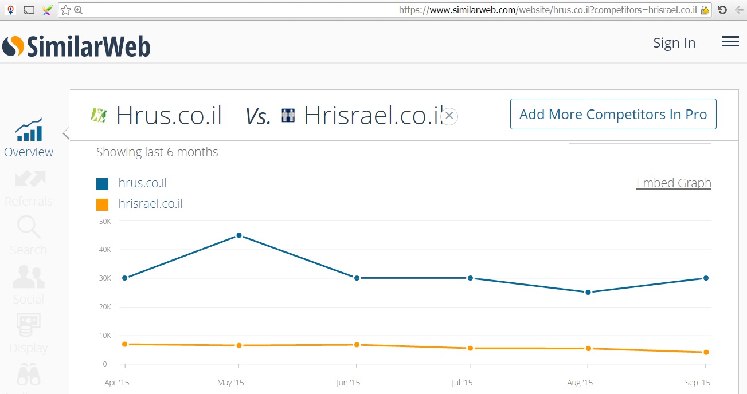Click the Hrus.co.il favicon in header
Screen dimensions: 747x394
point(99,115)
